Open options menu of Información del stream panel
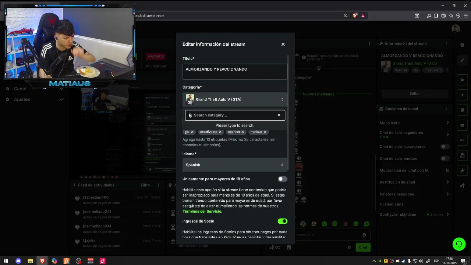 click(x=446, y=43)
